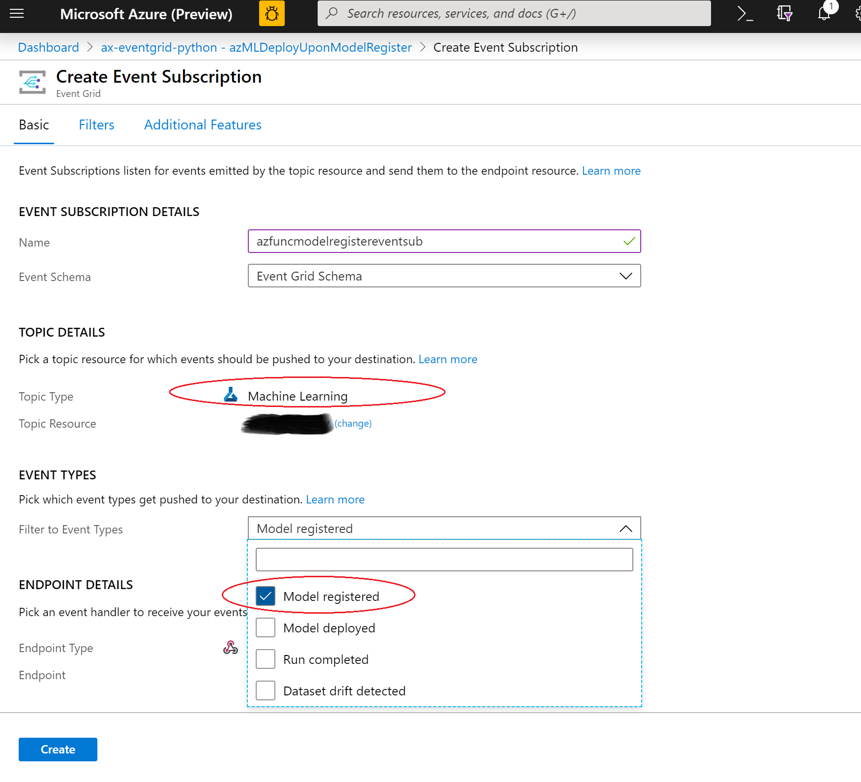Click the Machine Learning topic type text

click(297, 396)
